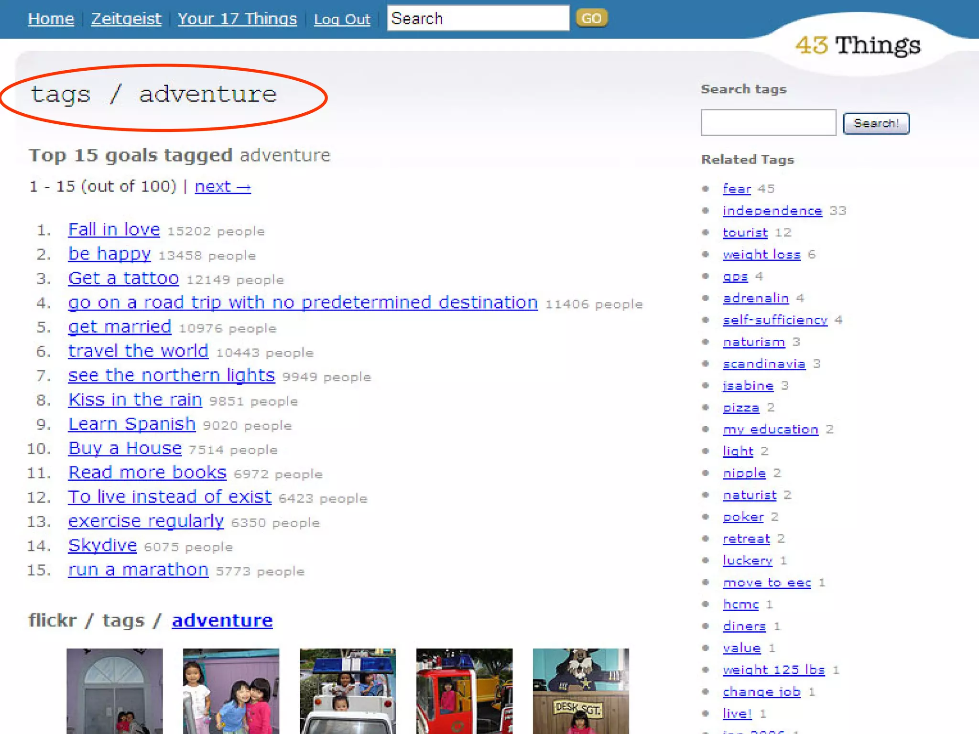
Task: Select the related tag independence
Action: tap(772, 211)
